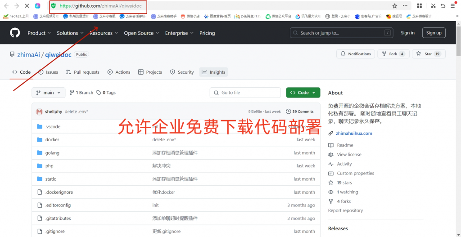
Task: Click the Notifications bell button
Action: pos(355,54)
